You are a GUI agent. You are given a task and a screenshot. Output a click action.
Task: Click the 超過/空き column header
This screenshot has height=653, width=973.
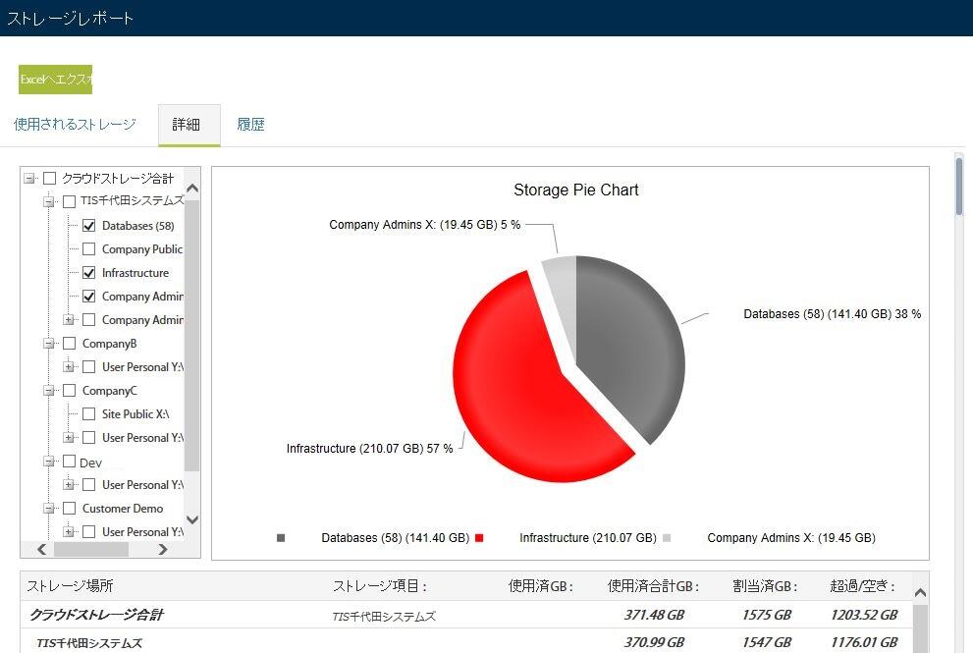point(863,586)
